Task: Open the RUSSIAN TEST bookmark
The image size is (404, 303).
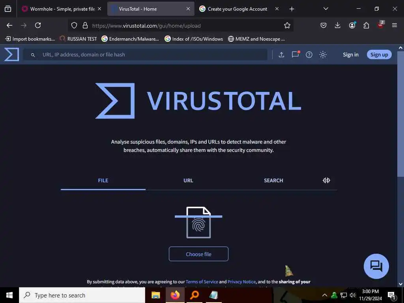Action: [79, 39]
